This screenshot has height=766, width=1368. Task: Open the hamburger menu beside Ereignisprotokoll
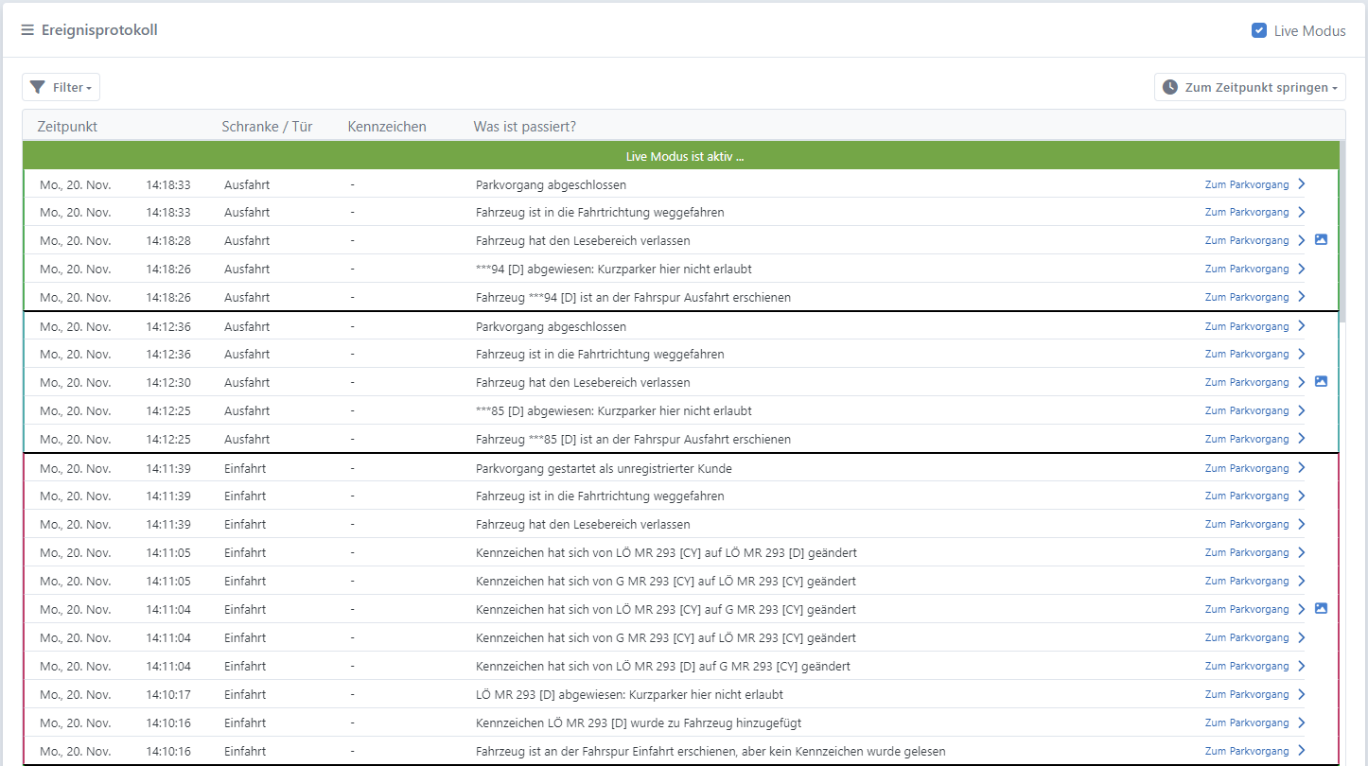point(27,30)
